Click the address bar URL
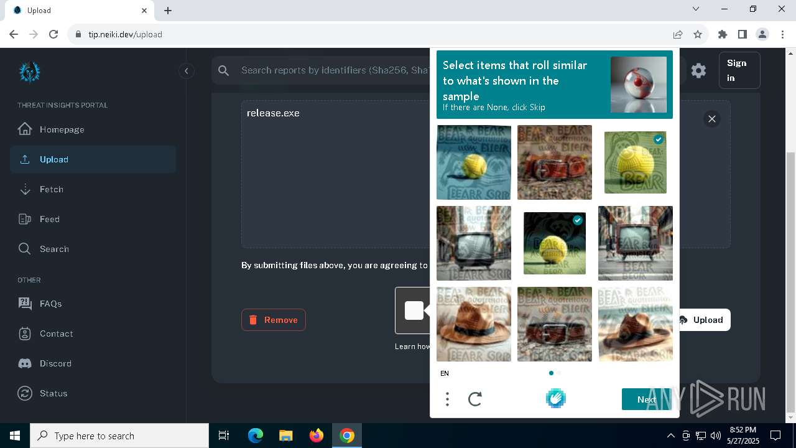Screen dimensions: 796x448 click(125, 34)
